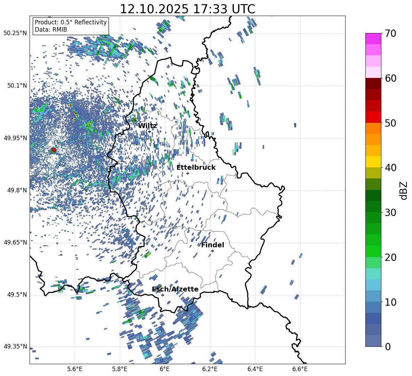Click the 60 tick on the colorbar
The width and height of the screenshot is (412, 376).
coord(390,78)
